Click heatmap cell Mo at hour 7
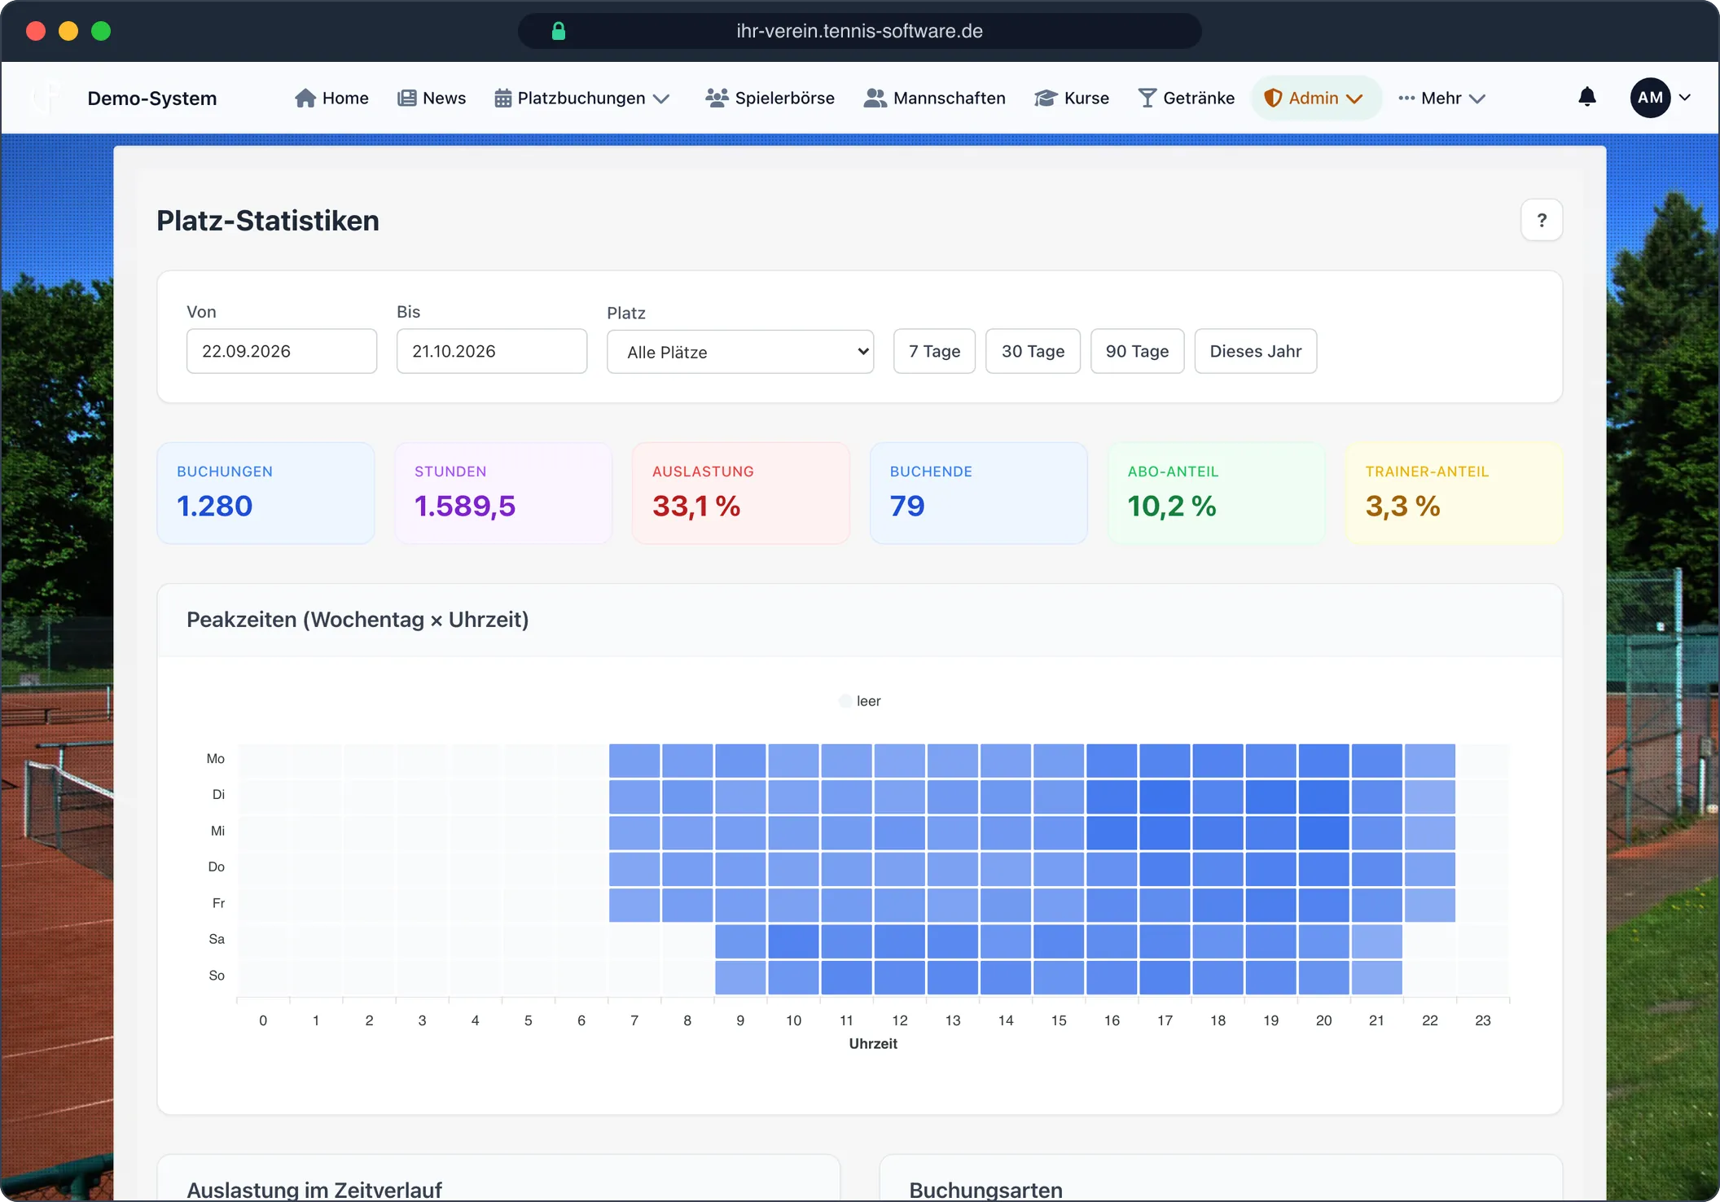1720x1202 pixels. coord(634,761)
